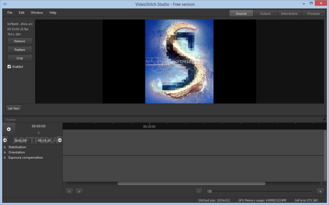Click the VideoStitch app icon in title bar
This screenshot has width=329, height=205.
click(5, 4)
